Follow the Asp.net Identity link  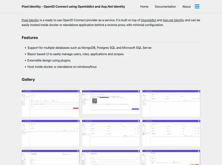pos(174,20)
